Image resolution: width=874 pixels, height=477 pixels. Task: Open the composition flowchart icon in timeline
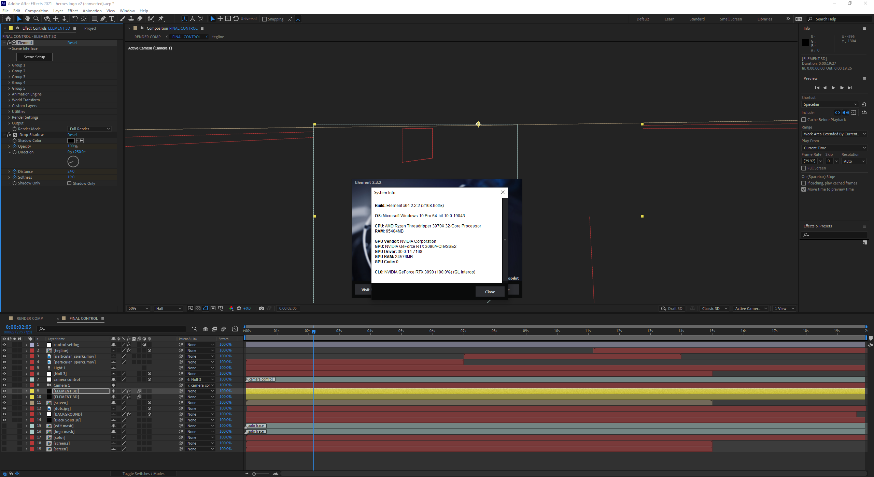(194, 329)
